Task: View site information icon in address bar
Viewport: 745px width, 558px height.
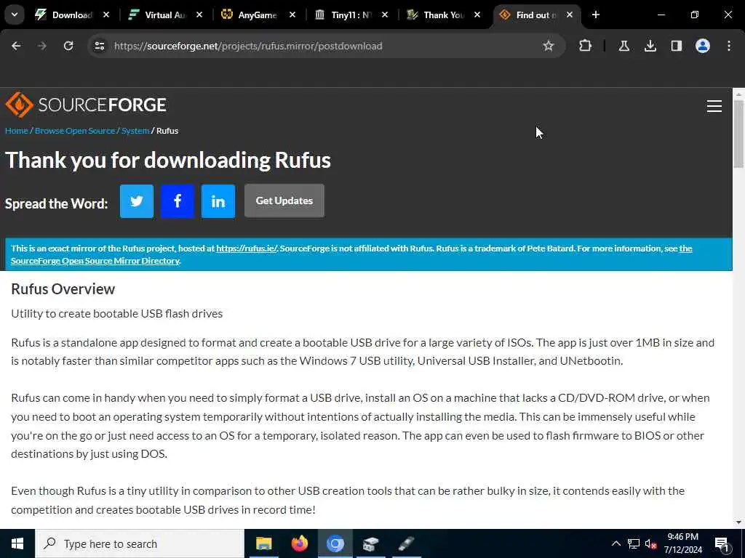Action: pyautogui.click(x=99, y=46)
